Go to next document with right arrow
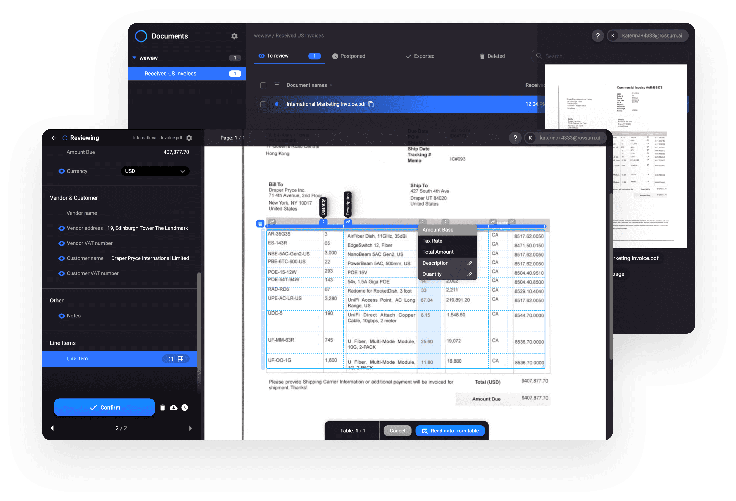 190,428
